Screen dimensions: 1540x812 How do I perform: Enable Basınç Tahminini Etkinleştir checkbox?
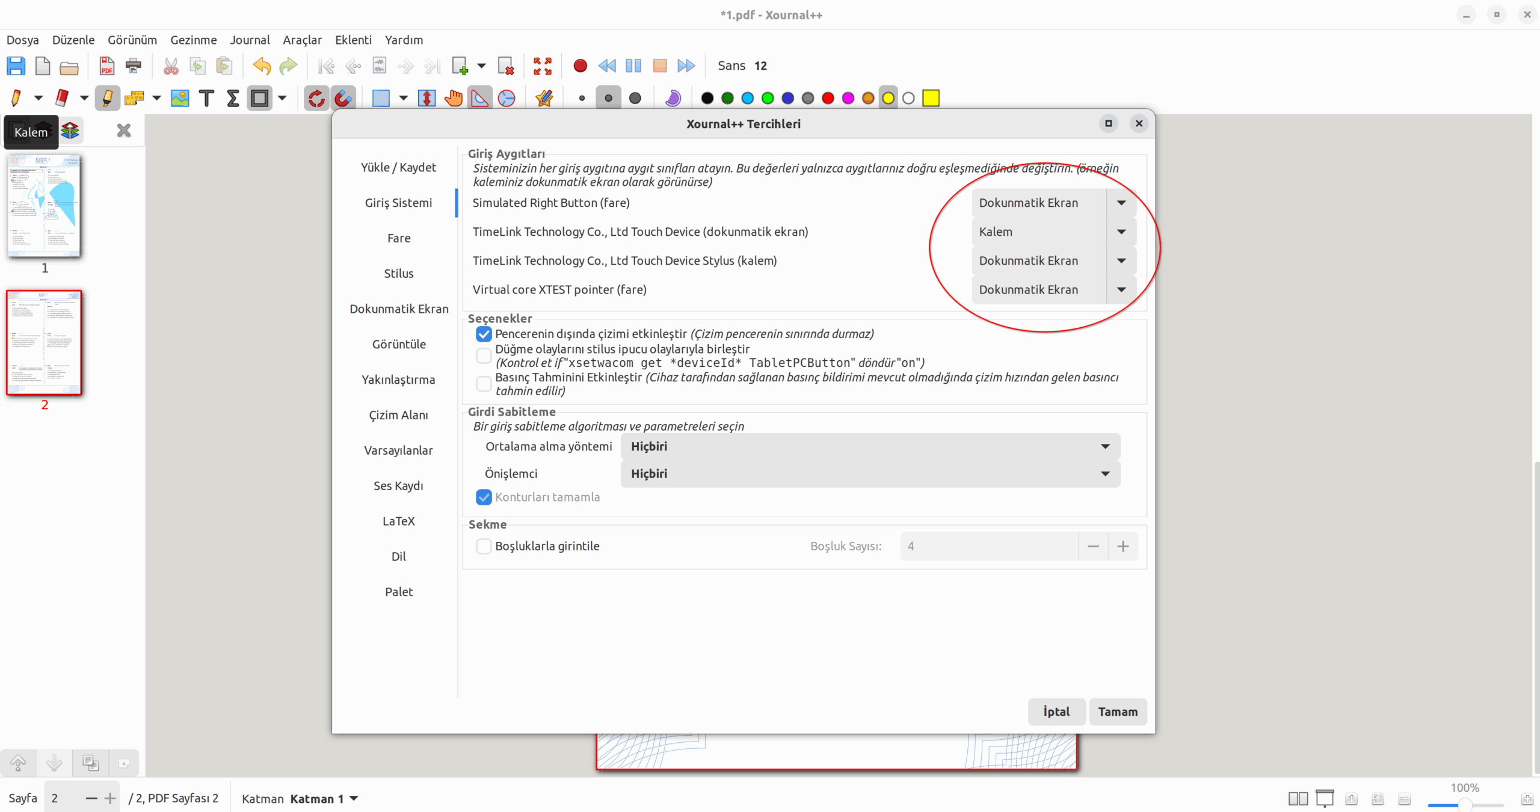484,384
